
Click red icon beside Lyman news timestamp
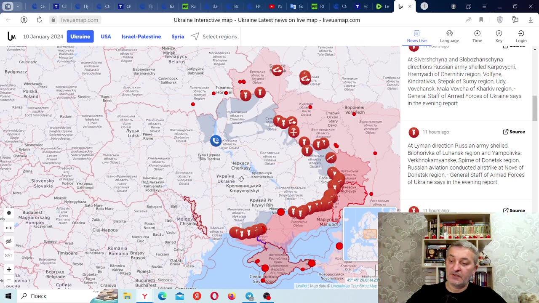[x=414, y=133]
